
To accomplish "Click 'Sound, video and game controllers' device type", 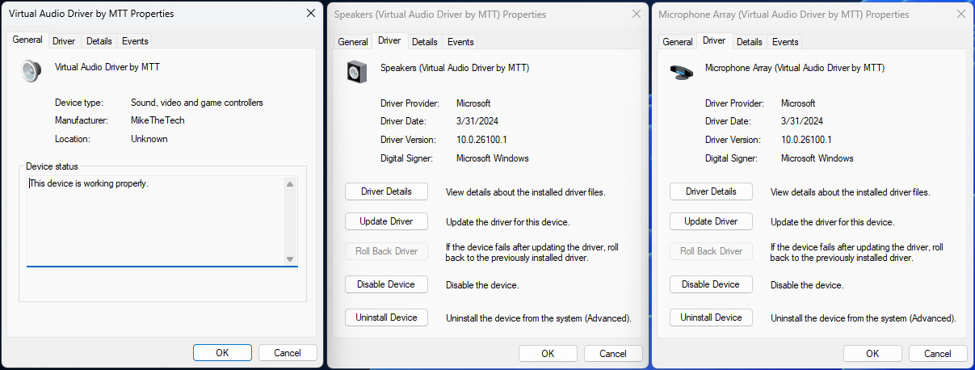I will pos(197,103).
